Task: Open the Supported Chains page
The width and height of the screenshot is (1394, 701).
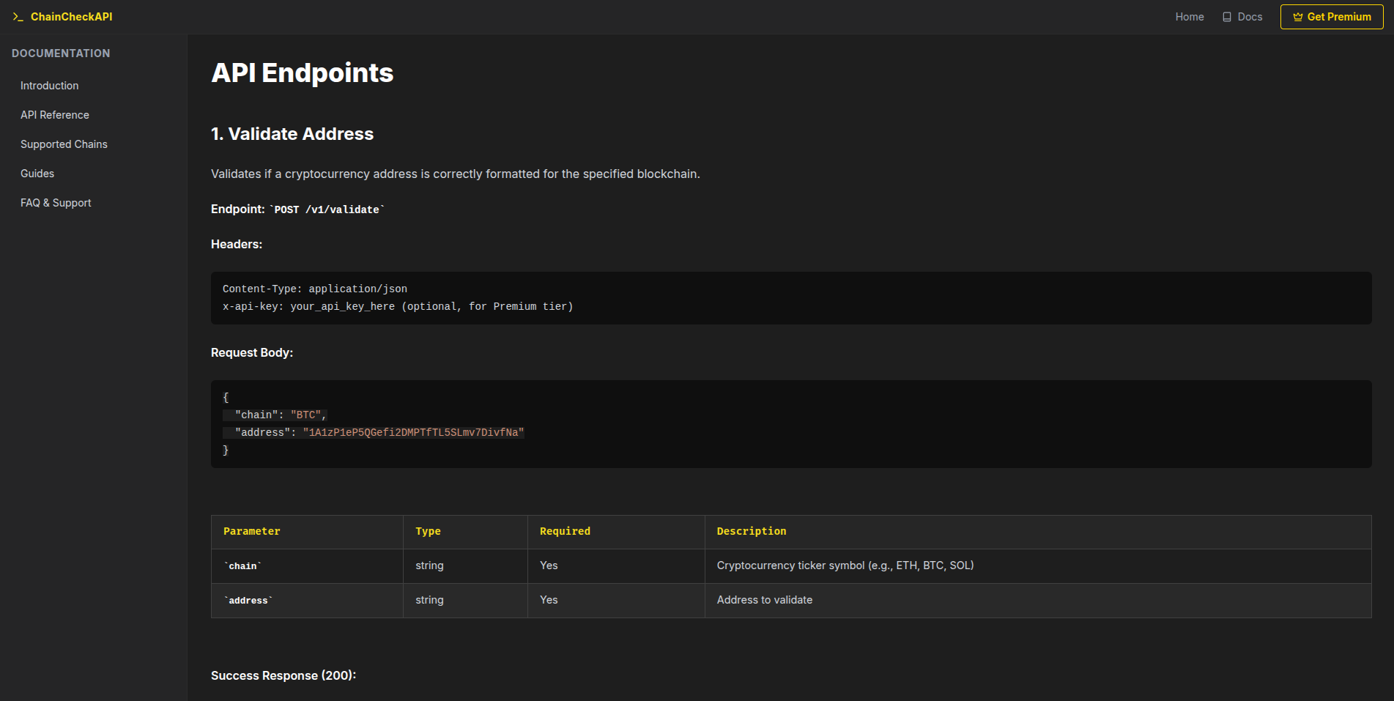Action: click(x=64, y=144)
